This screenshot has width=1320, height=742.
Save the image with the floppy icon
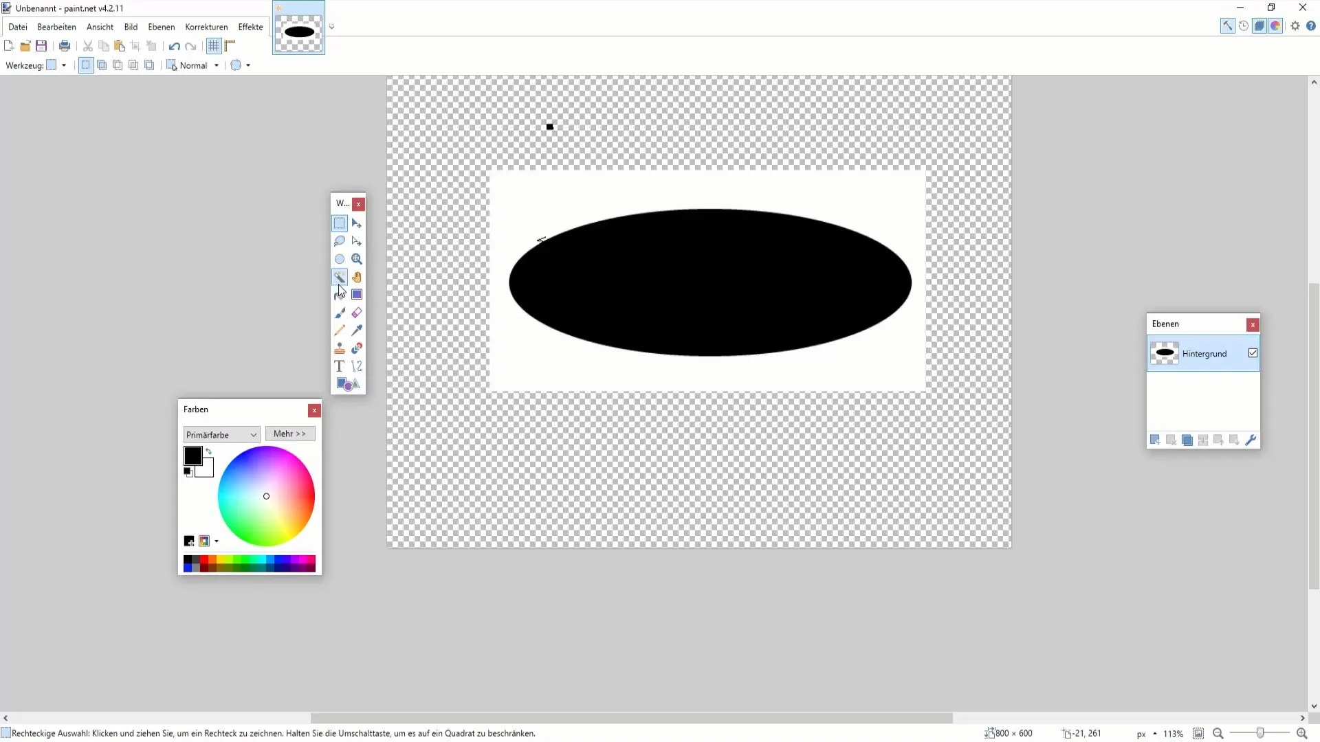point(41,46)
